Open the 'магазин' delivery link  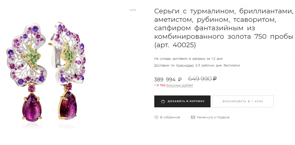coord(199,59)
